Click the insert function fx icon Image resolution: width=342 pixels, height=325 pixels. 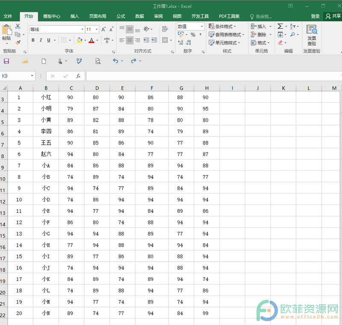tap(78, 76)
